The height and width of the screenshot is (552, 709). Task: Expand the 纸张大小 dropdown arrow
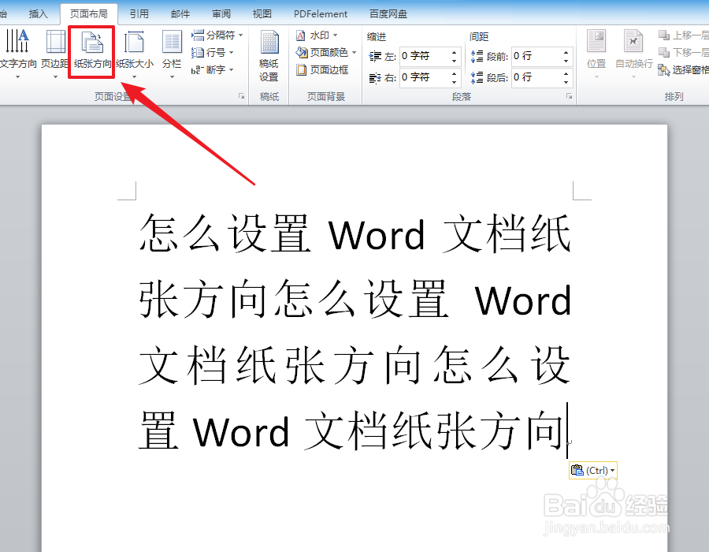tap(134, 77)
